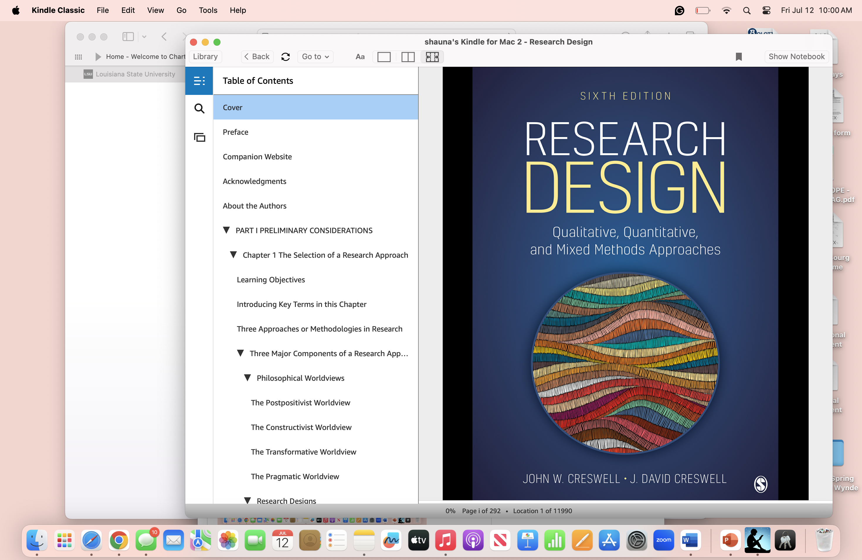Toggle Safari window sidebar button
The height and width of the screenshot is (560, 862).
(x=128, y=37)
